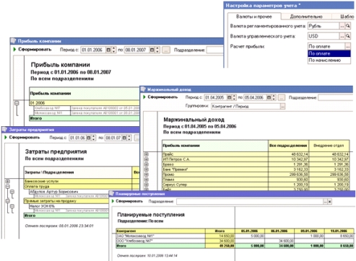Click the Валюта управленческого учета field USD
Image resolution: width=356 pixels, height=261 pixels.
tap(324, 36)
